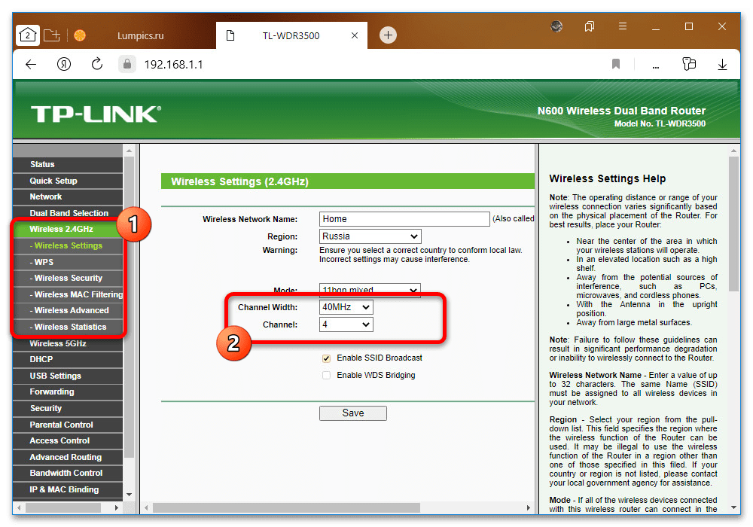The image size is (753, 527).
Task: Open the downloads arrow icon
Action: [722, 65]
